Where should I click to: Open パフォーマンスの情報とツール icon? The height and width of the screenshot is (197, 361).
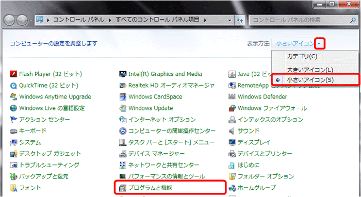(x=123, y=176)
